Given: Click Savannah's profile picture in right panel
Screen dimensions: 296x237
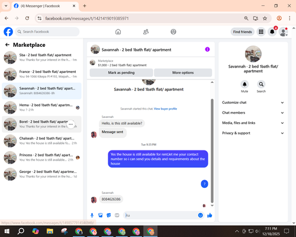Looking at the screenshot, I should (x=253, y=54).
